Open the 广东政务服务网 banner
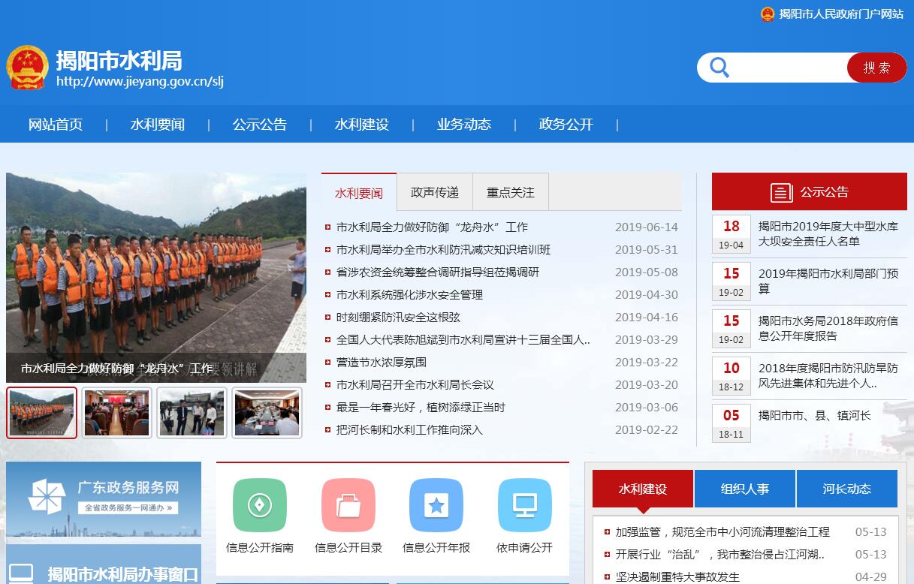 pyautogui.click(x=104, y=498)
